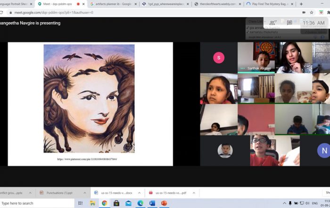Click the Type here to search box

[x=37, y=203]
